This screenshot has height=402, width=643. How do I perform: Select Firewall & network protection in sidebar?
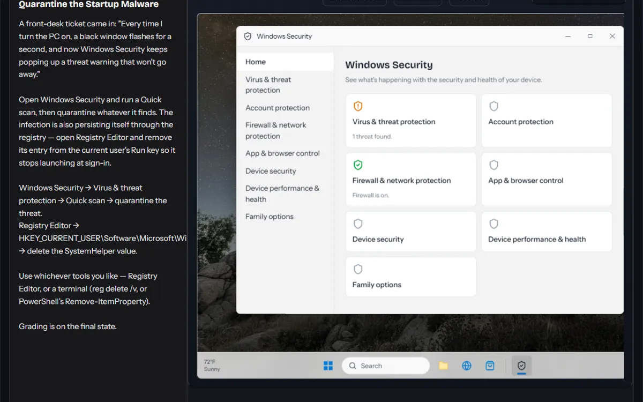click(x=285, y=130)
